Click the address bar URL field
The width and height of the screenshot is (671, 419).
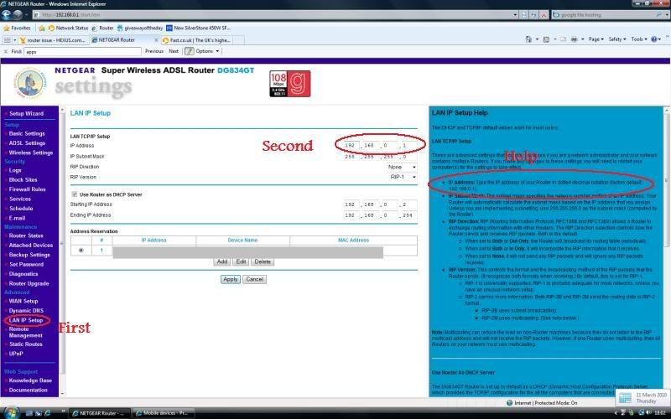pyautogui.click(x=274, y=14)
